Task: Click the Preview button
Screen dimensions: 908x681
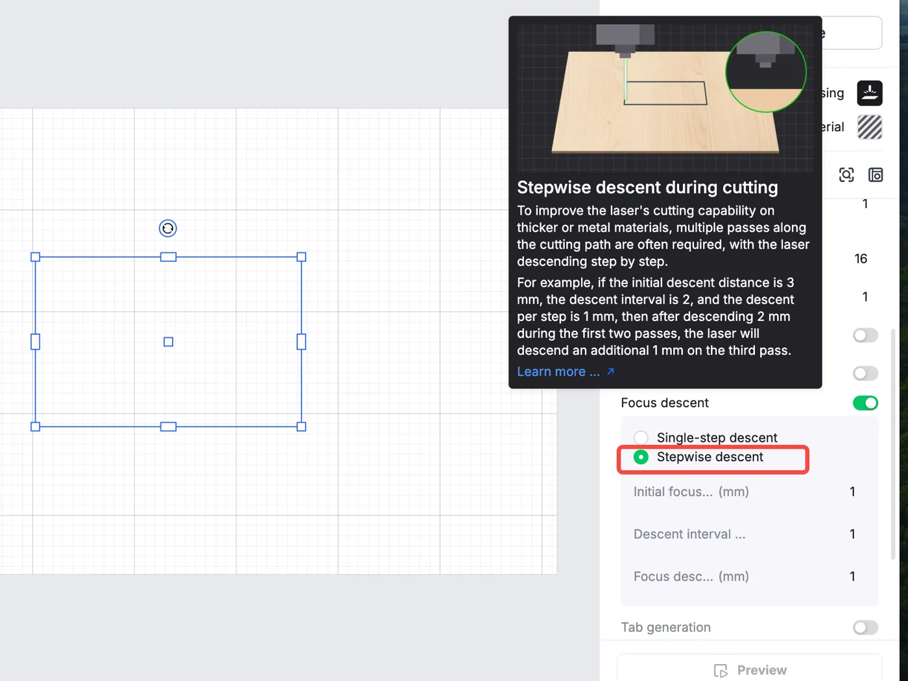Action: pyautogui.click(x=750, y=668)
